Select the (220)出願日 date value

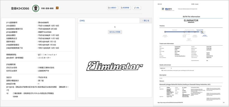(49, 35)
